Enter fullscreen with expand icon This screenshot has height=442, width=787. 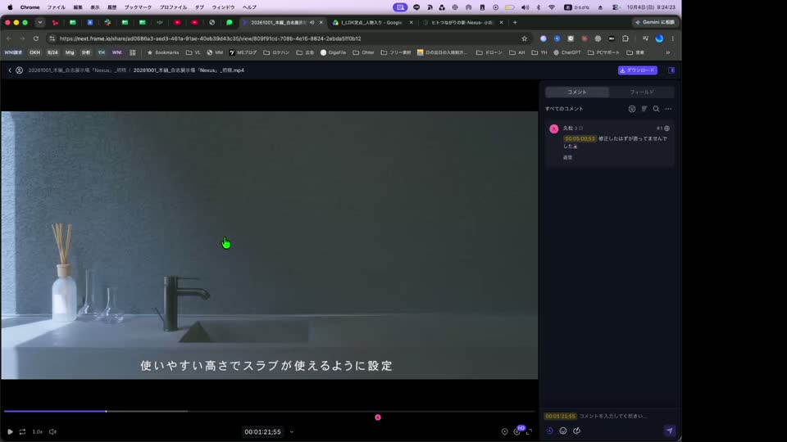(x=529, y=431)
